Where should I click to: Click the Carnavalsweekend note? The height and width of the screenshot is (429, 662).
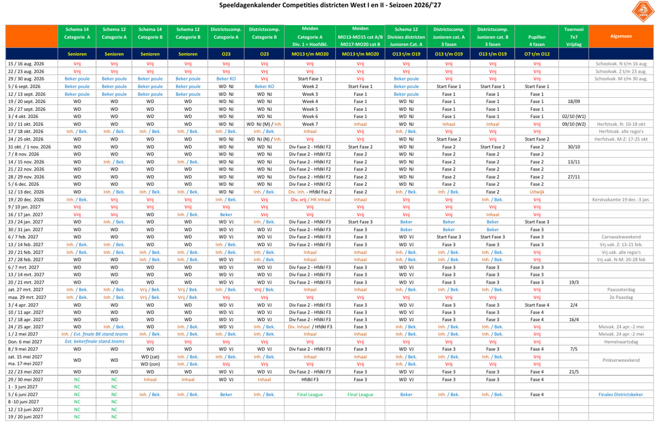click(621, 237)
